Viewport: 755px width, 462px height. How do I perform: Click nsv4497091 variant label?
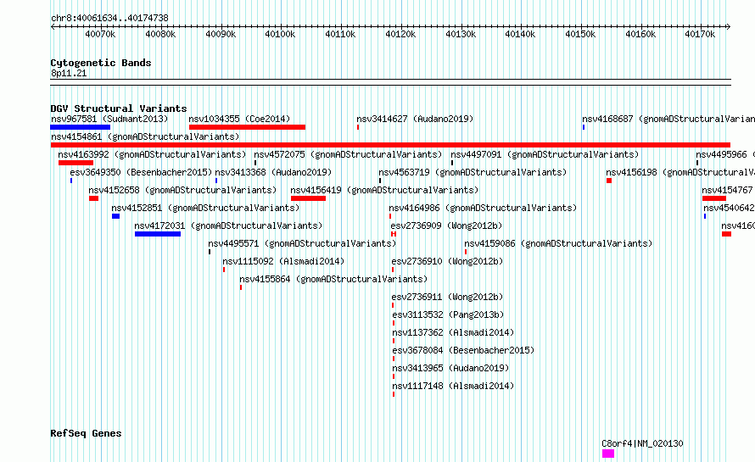point(545,154)
